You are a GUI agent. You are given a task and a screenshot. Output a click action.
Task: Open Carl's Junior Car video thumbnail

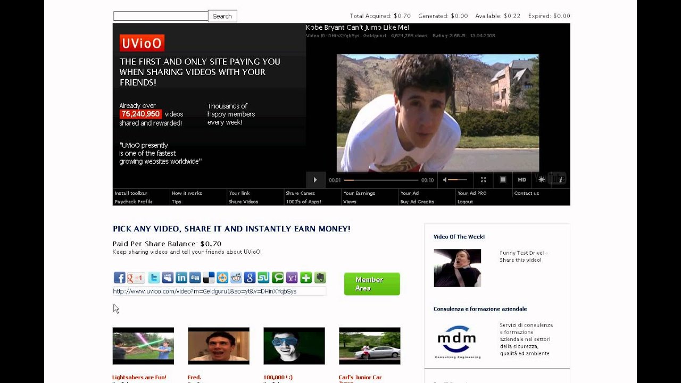[x=370, y=346]
